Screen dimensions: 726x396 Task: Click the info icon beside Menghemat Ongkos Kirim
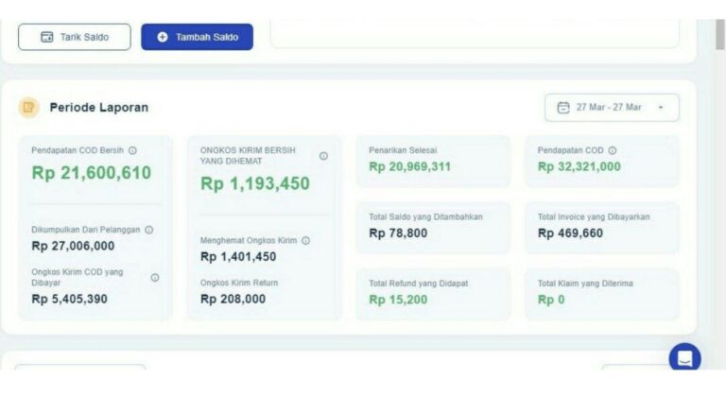coord(305,241)
